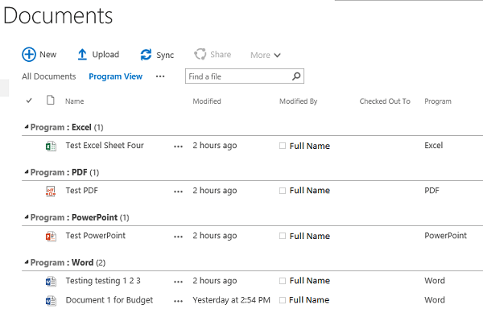This screenshot has height=317, width=483.
Task: Click the Excel icon beside Test Excel Sheet Four
Action: 51,146
